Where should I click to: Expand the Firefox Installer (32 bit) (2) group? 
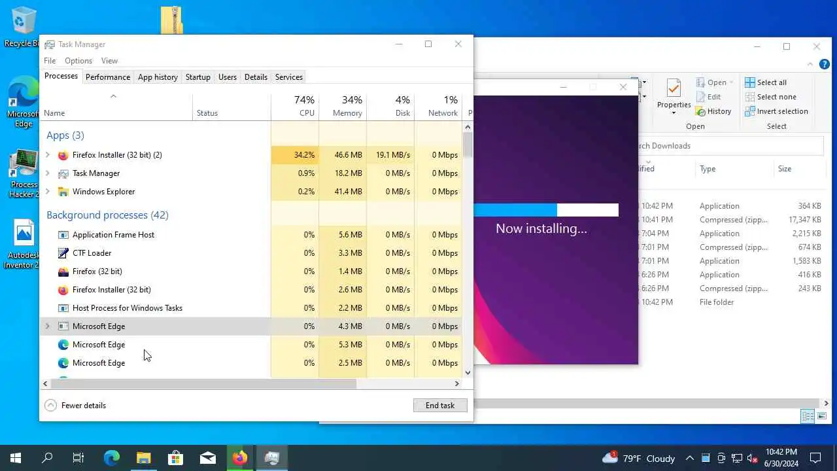click(x=47, y=155)
